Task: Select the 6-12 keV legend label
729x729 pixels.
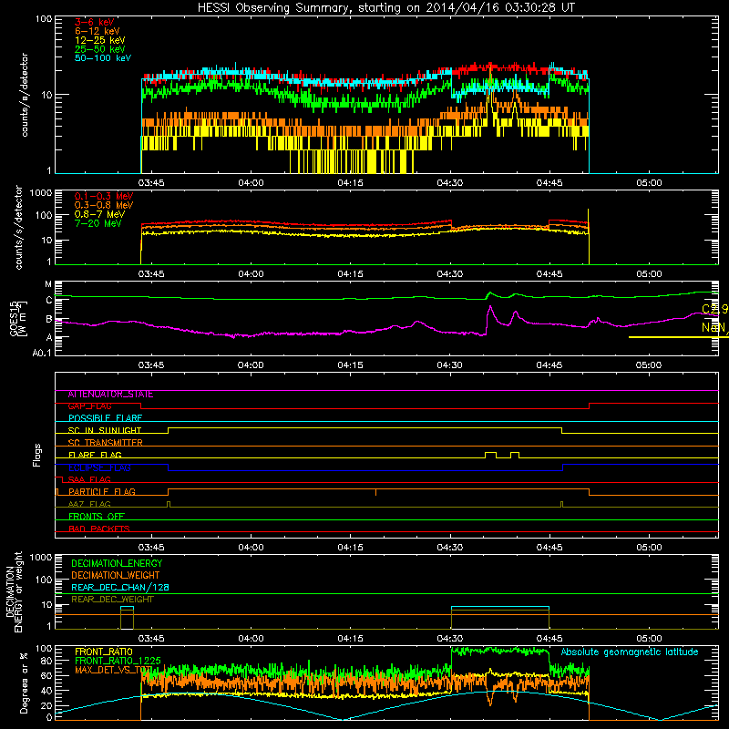Action: [98, 31]
